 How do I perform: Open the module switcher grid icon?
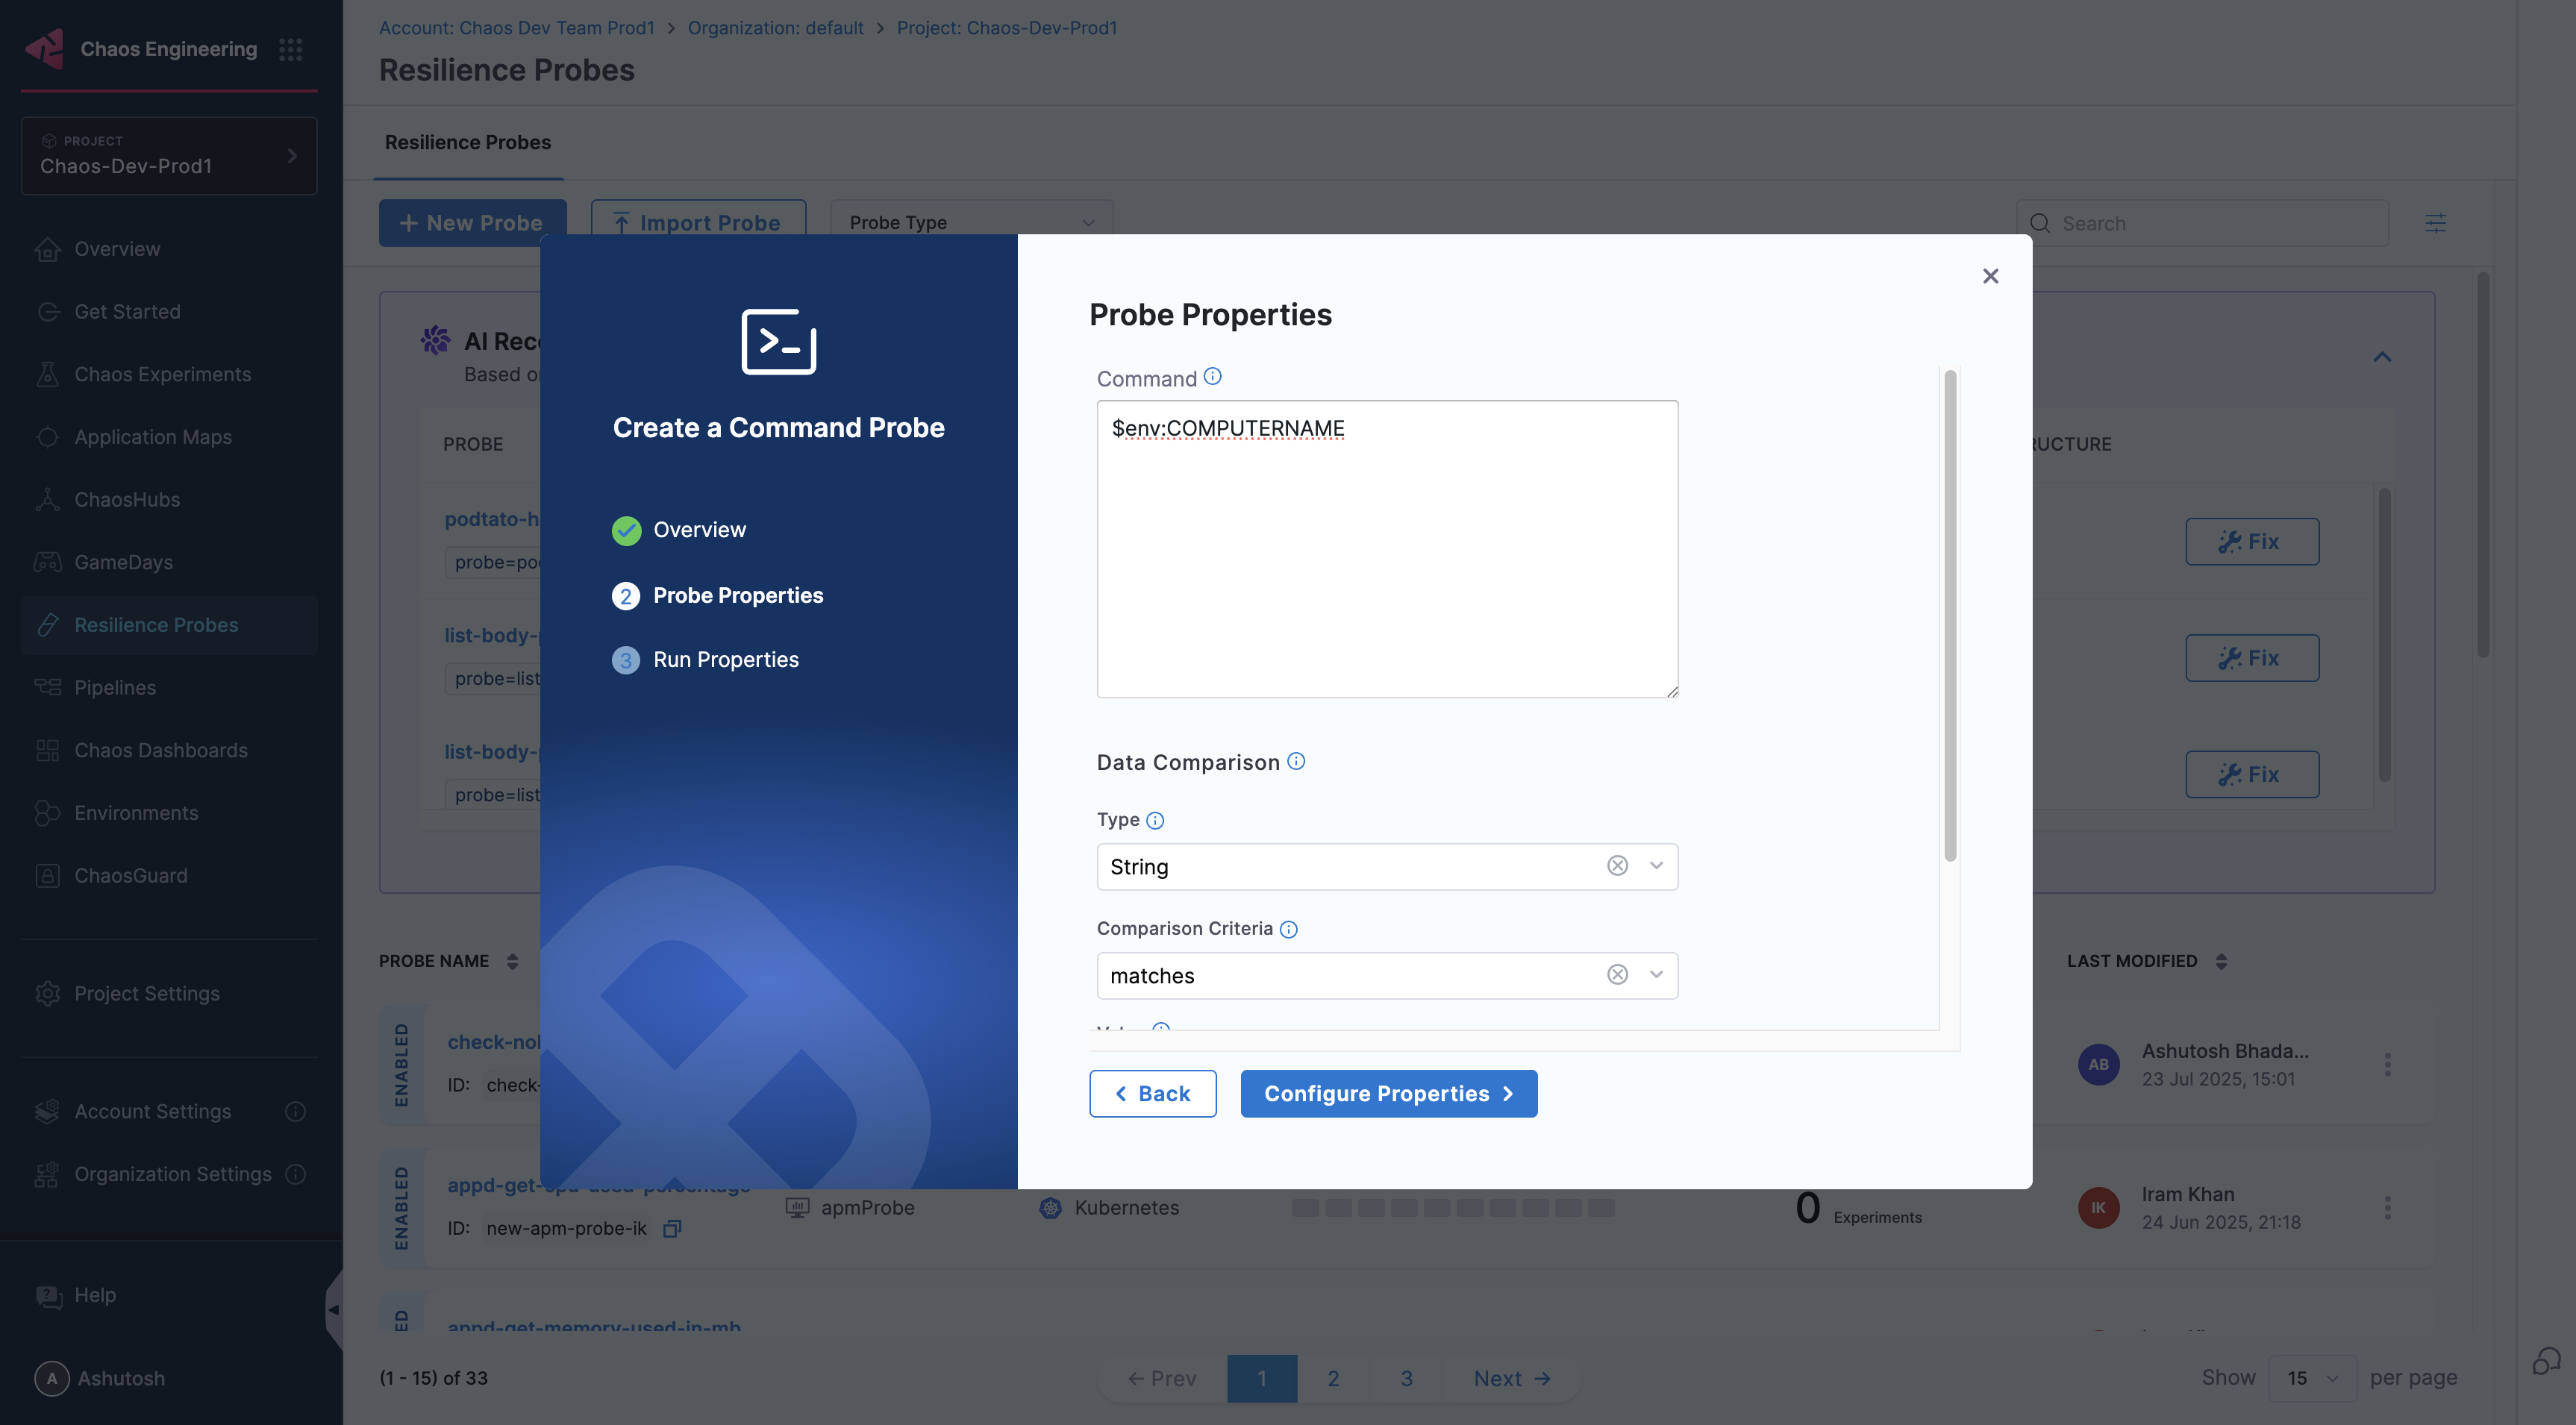(x=290, y=49)
